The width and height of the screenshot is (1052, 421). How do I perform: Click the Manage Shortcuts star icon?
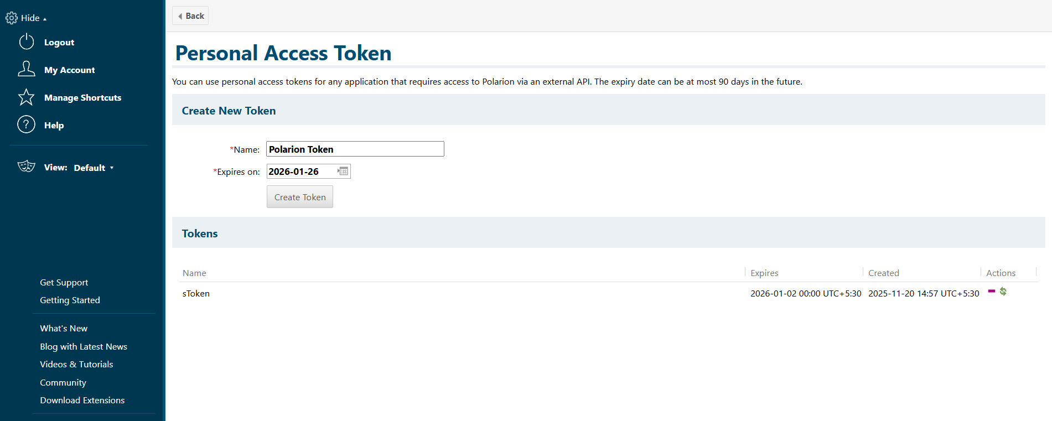pos(27,97)
